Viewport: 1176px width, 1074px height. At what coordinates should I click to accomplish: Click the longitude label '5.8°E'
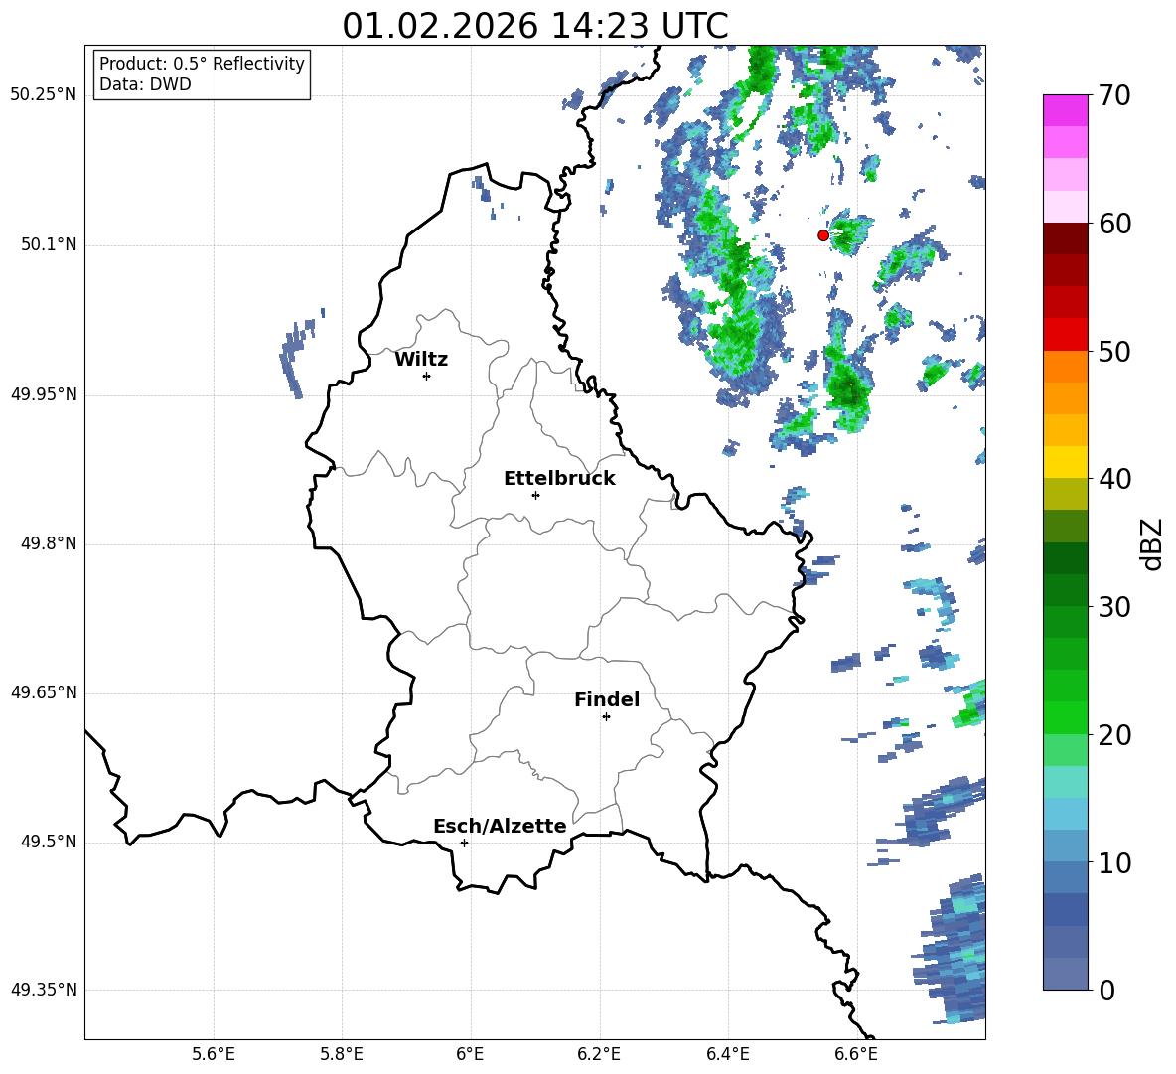pyautogui.click(x=342, y=1054)
